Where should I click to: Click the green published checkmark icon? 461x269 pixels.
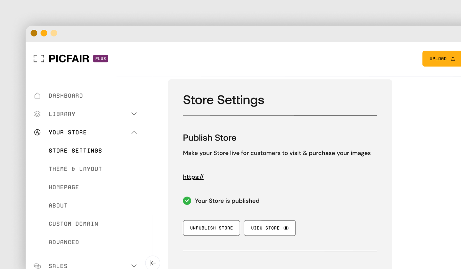point(187,200)
